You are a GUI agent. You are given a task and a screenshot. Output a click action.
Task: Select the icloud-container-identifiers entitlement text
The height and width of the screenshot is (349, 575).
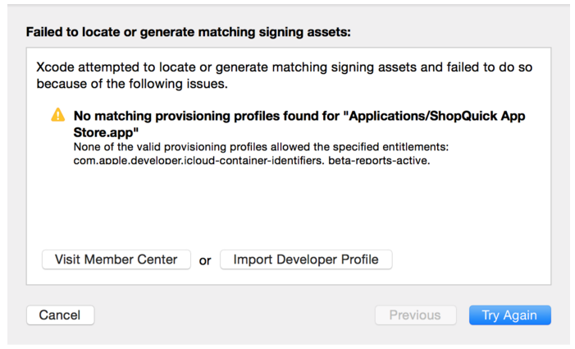198,160
